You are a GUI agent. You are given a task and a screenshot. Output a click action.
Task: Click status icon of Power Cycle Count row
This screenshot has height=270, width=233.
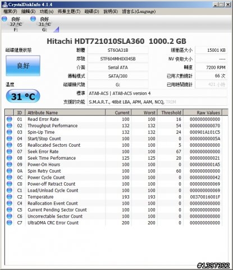pos(9,177)
